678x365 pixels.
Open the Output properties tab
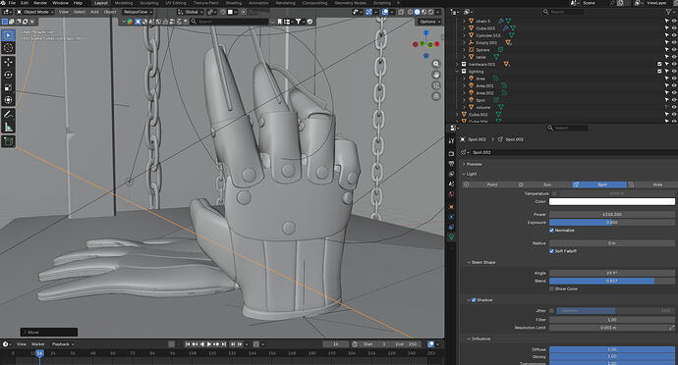coord(451,164)
